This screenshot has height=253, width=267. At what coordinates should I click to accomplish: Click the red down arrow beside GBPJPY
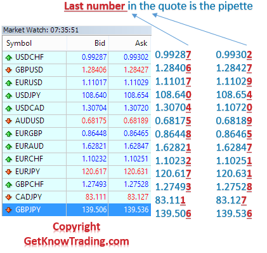[x=9, y=210]
